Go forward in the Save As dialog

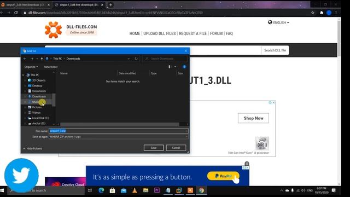point(32,59)
